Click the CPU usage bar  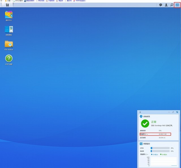(x=160, y=148)
